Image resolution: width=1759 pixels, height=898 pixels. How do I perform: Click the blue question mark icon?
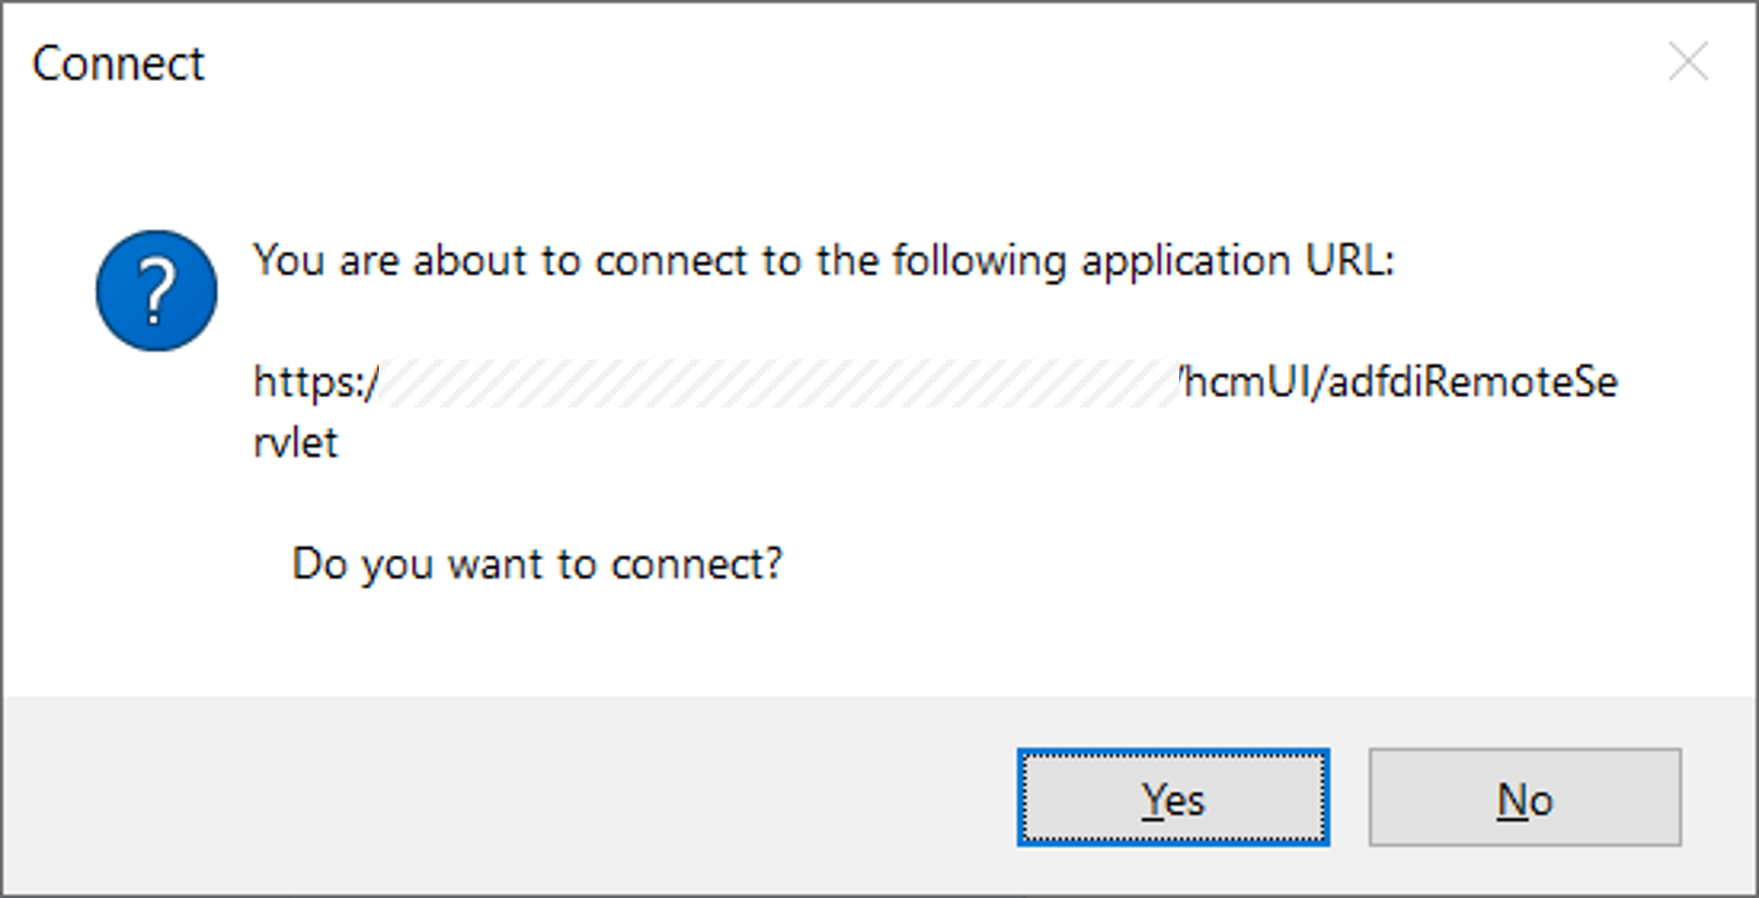coord(156,290)
